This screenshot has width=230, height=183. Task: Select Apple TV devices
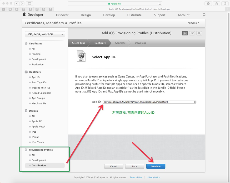pos(37,121)
